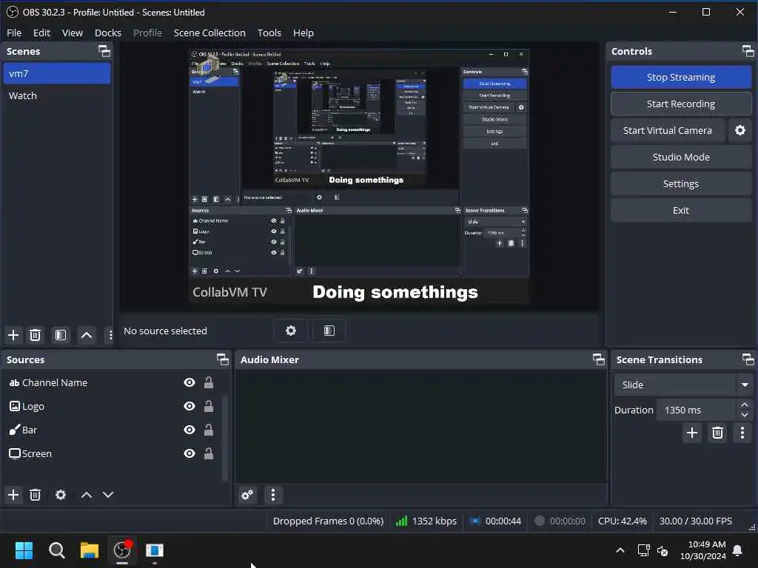Open the Docks menu
Screen dimensions: 758x568
108,33
